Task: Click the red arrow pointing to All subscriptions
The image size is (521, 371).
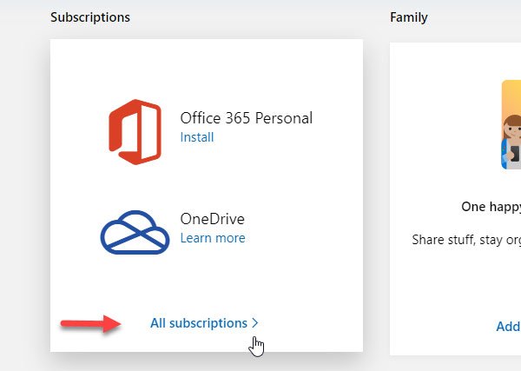Action: click(89, 324)
